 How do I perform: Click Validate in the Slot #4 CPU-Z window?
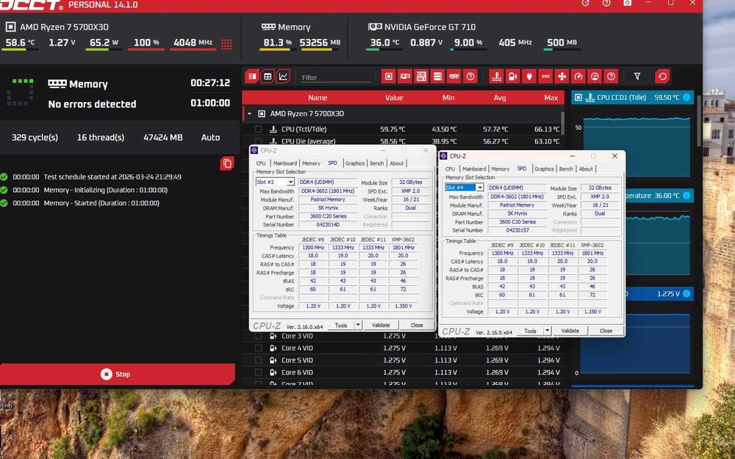point(570,331)
